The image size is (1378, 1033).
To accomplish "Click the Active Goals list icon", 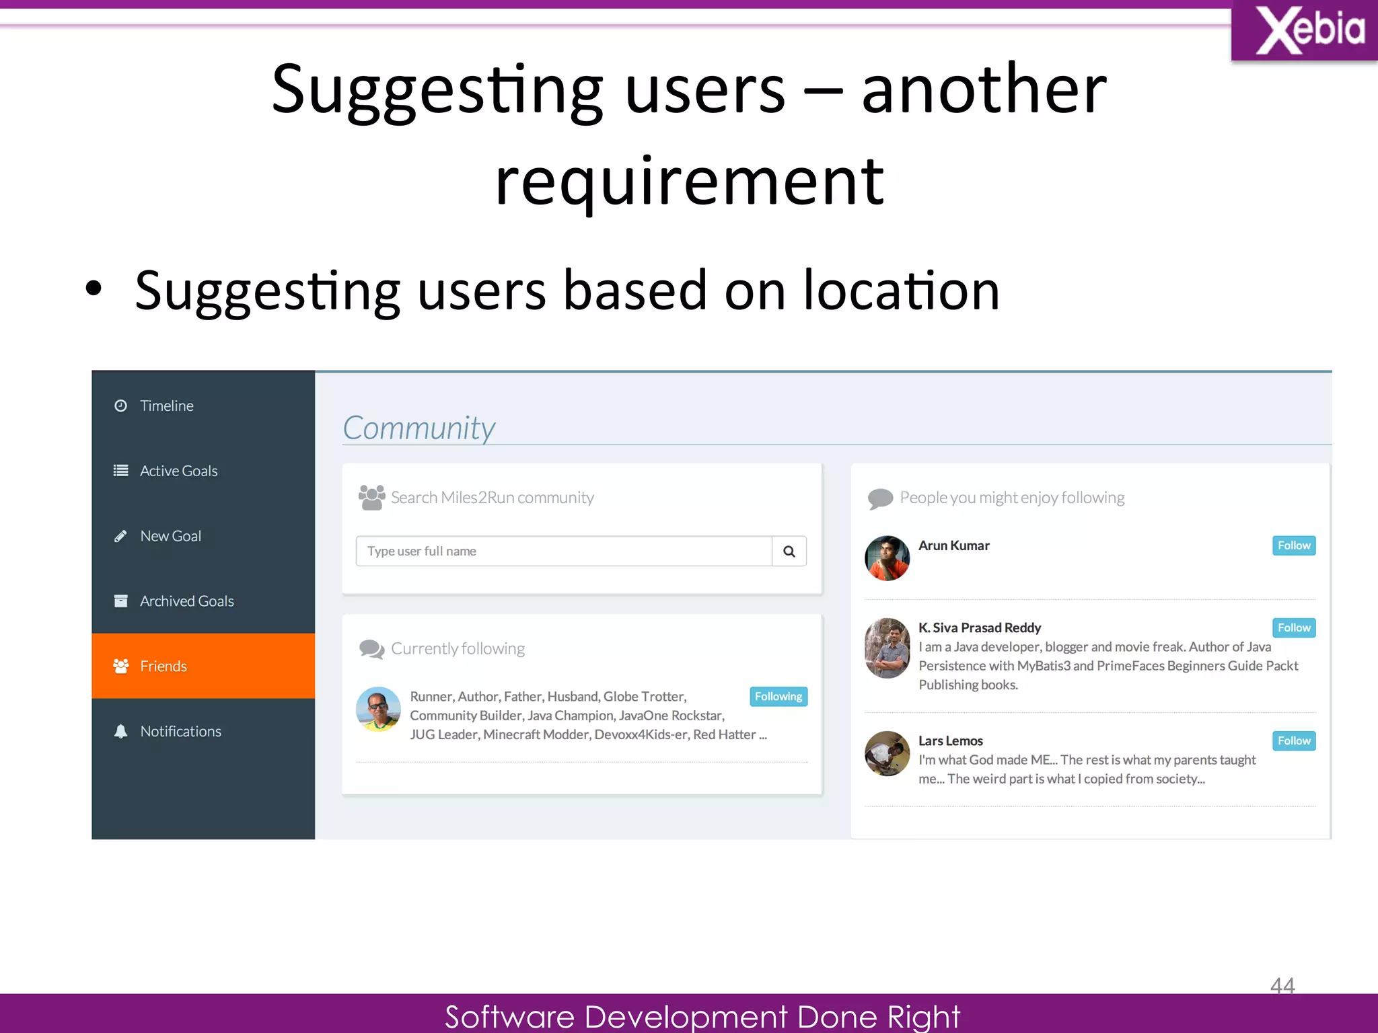I will pyautogui.click(x=120, y=471).
